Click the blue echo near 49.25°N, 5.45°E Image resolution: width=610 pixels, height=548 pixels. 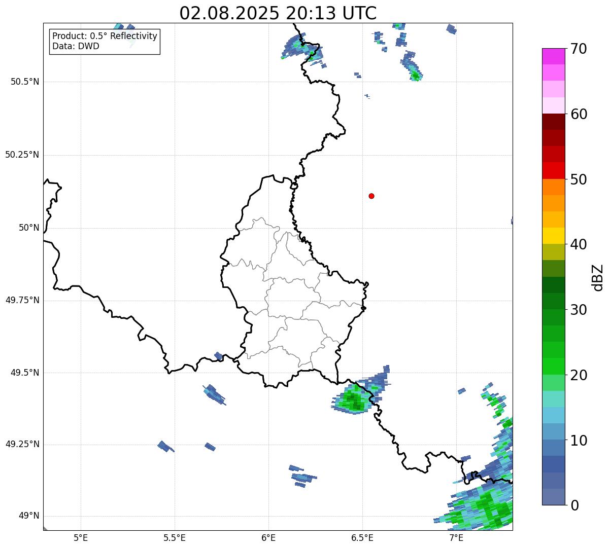click(x=164, y=446)
